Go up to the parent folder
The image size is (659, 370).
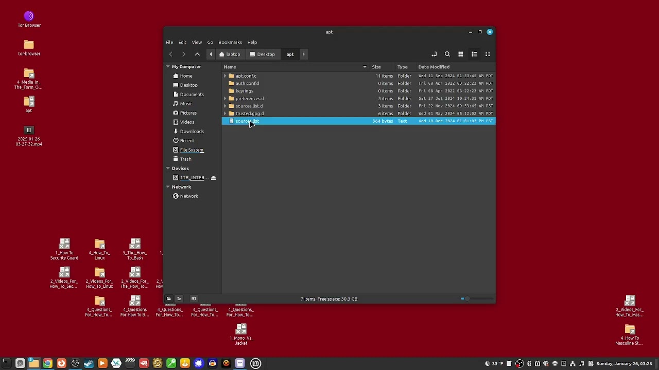pos(197,54)
